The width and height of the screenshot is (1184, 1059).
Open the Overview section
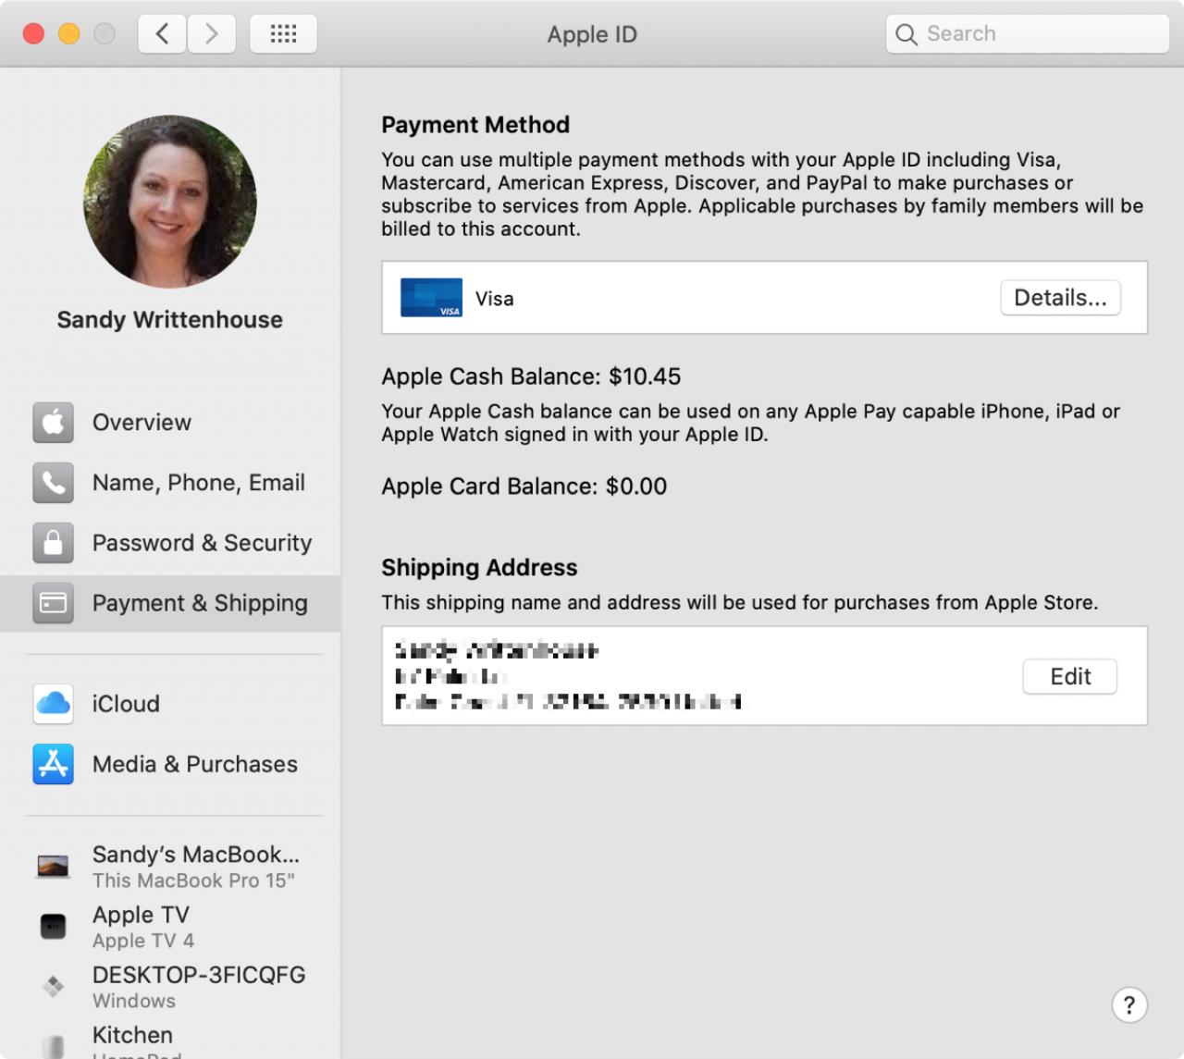point(170,423)
